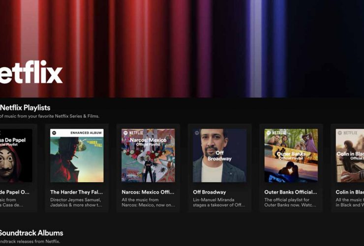
Task: Click 'Colin in Blac' card title
Action: [350, 192]
